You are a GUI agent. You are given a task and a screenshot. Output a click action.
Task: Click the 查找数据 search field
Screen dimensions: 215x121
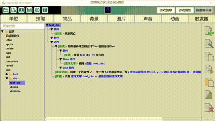tap(23, 26)
